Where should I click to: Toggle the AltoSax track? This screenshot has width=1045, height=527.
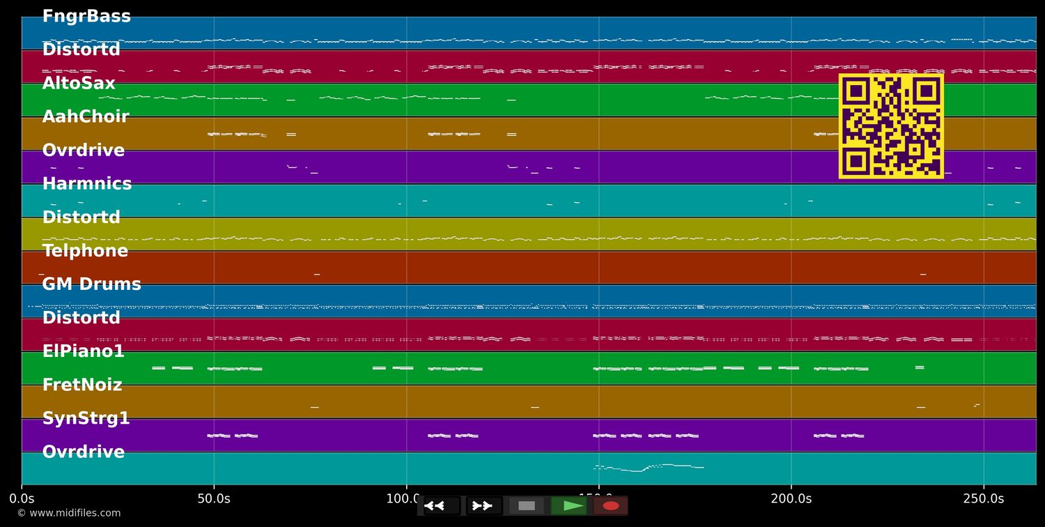(x=78, y=82)
